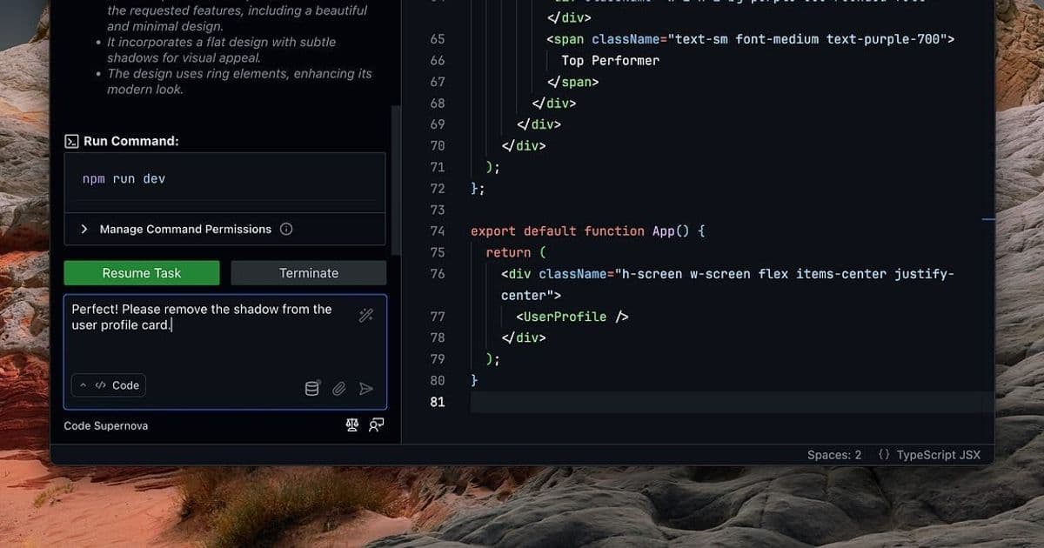Image resolution: width=1044 pixels, height=548 pixels.
Task: Click the Terminate button
Action: tap(308, 272)
